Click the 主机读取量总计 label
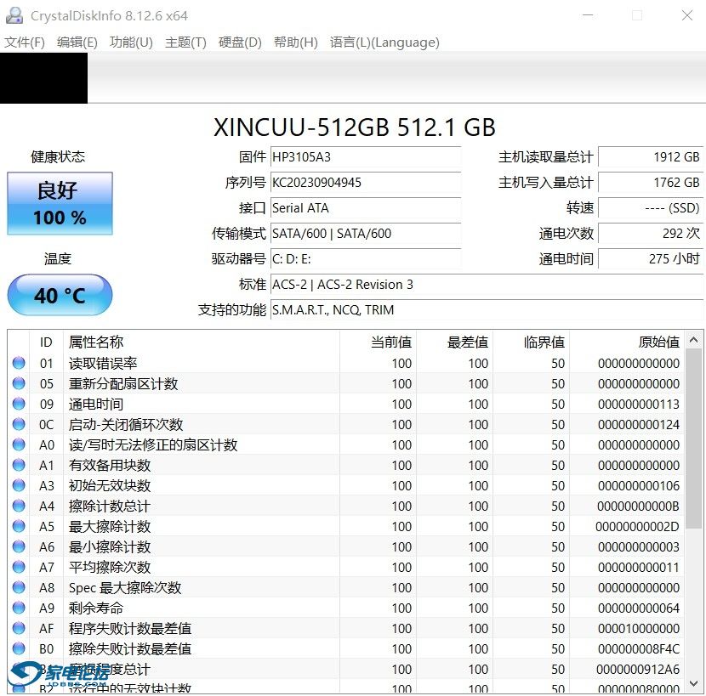706x696 pixels. point(546,157)
